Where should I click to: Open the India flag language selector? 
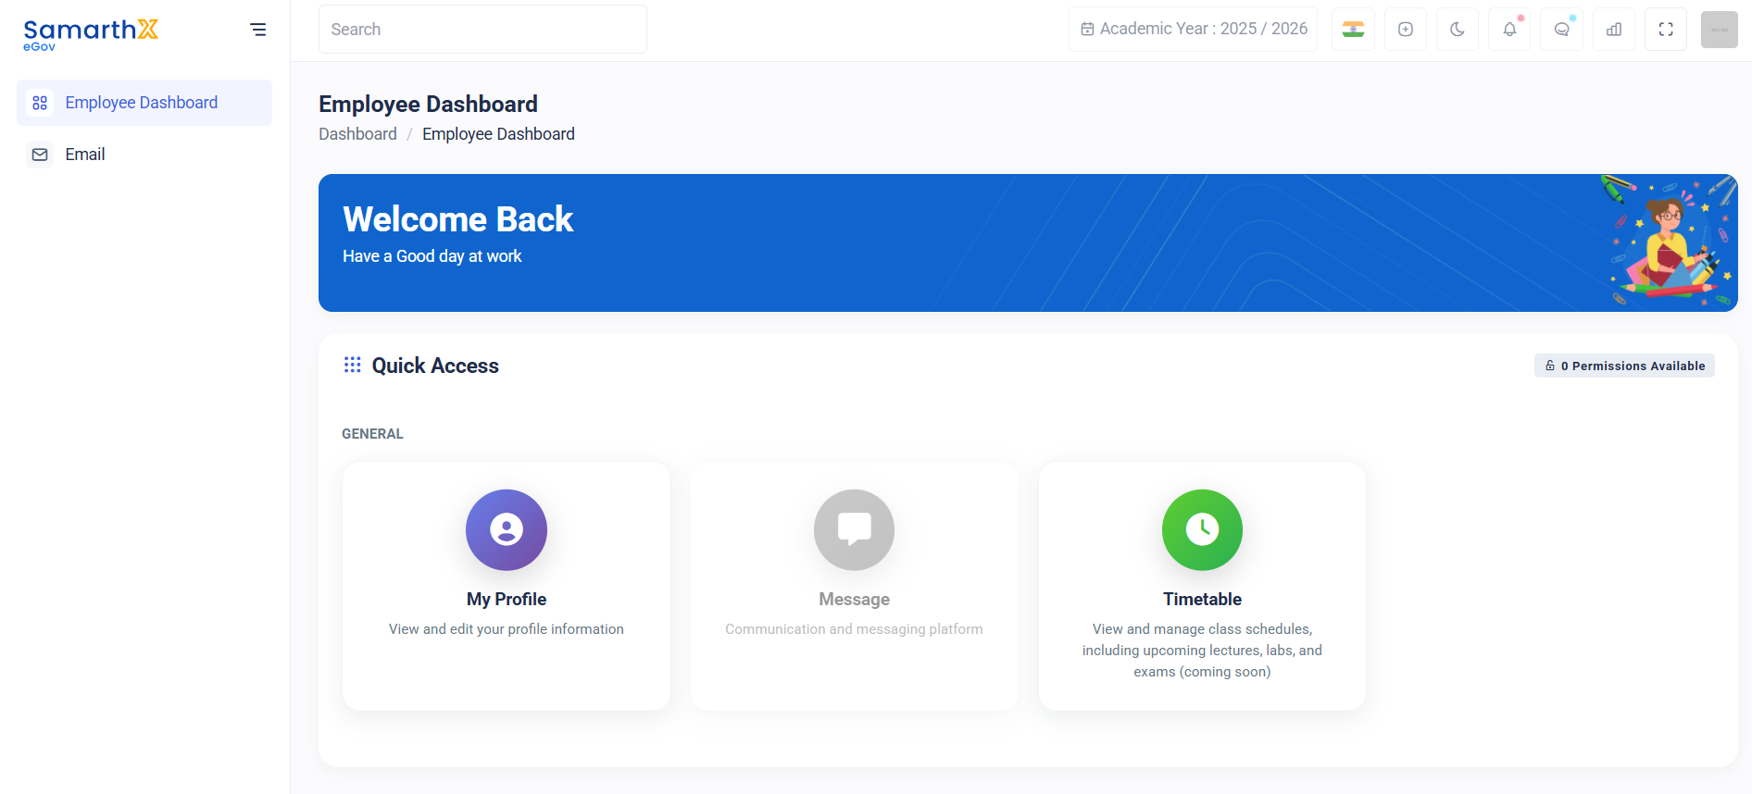(x=1353, y=30)
